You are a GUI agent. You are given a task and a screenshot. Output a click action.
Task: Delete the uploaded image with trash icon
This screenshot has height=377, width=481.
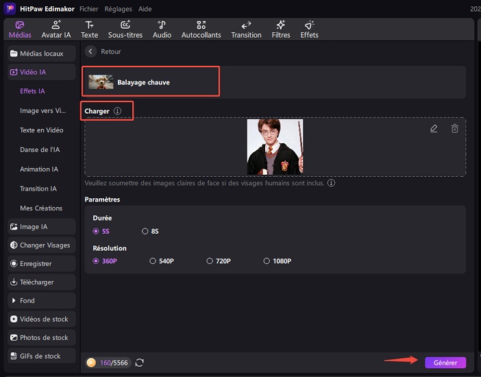click(454, 128)
